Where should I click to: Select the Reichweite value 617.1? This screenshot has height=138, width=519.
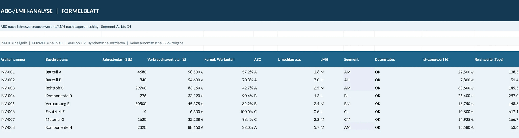[497, 111]
